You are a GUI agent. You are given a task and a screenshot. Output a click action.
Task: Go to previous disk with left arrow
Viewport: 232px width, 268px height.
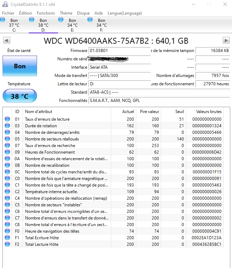coord(7,41)
